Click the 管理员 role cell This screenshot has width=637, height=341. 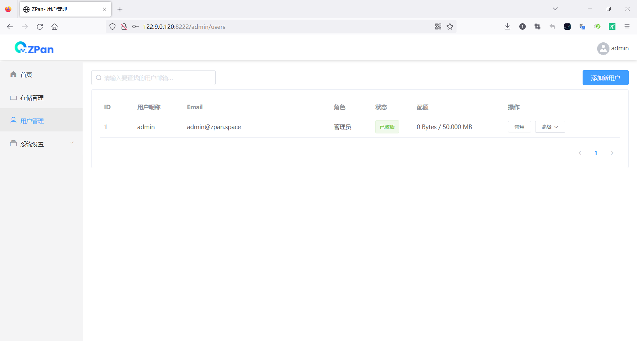pos(342,127)
